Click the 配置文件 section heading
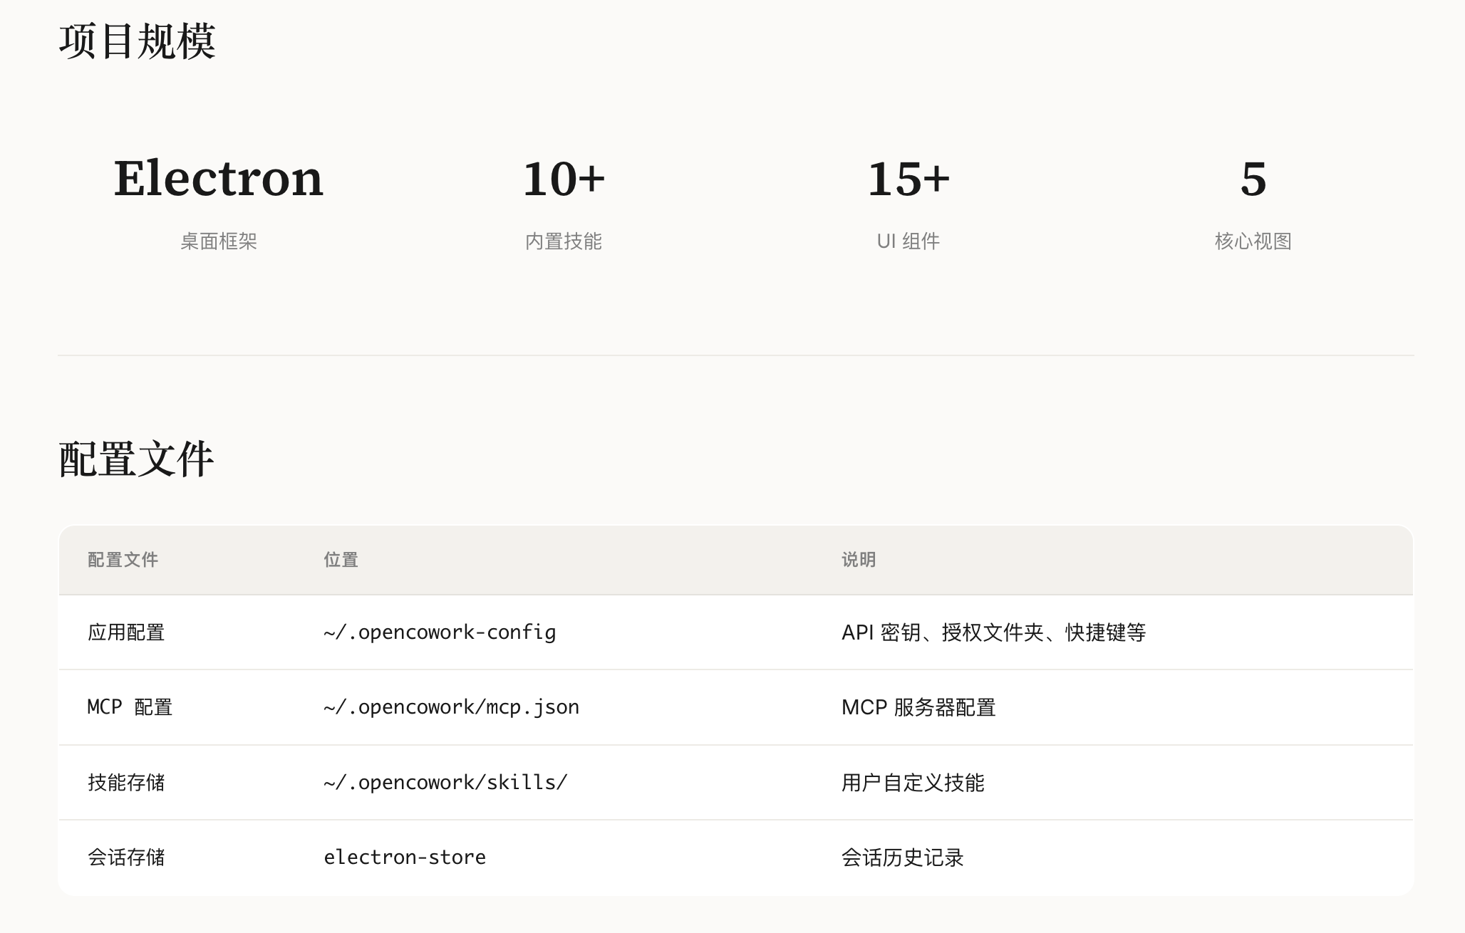 coord(137,459)
